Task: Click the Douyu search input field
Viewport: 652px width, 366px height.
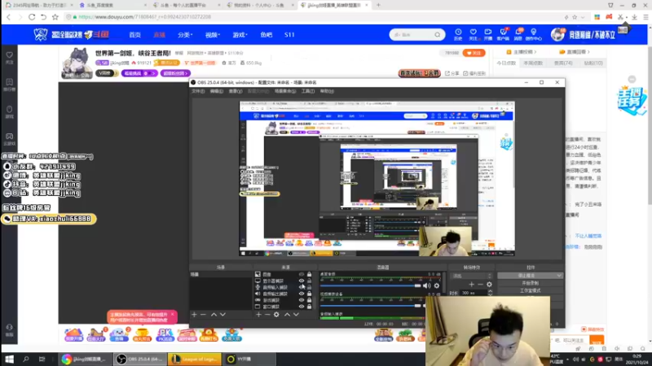Action: tap(412, 35)
